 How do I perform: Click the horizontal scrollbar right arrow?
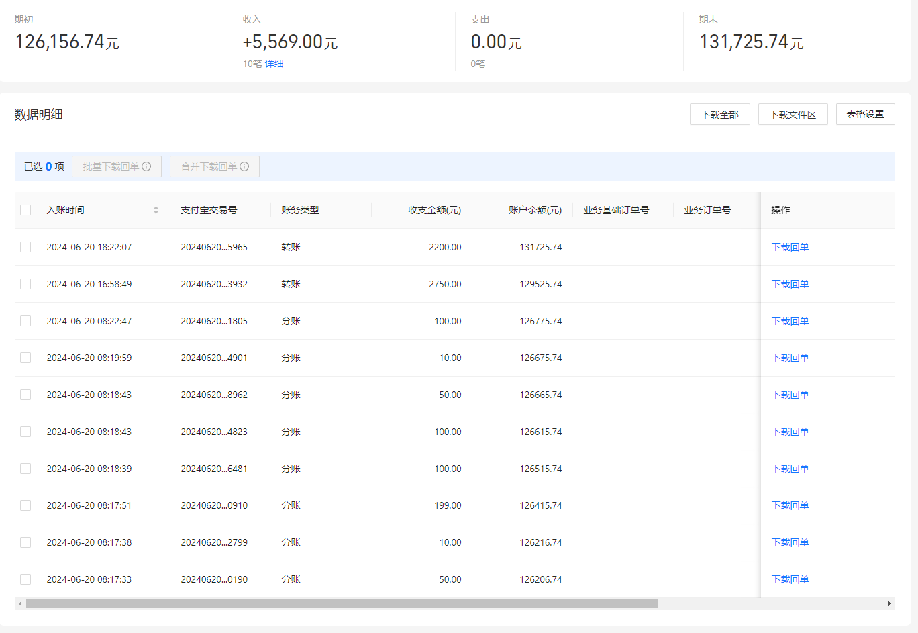pos(890,603)
